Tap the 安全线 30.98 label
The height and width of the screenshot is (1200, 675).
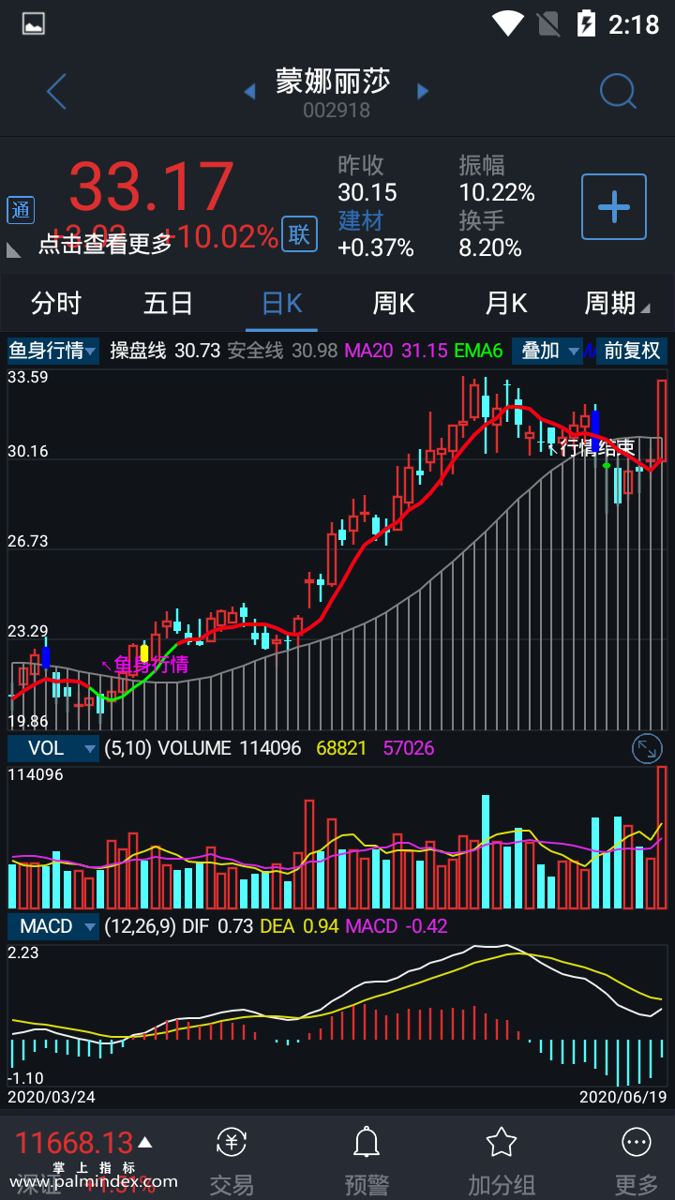coord(282,351)
